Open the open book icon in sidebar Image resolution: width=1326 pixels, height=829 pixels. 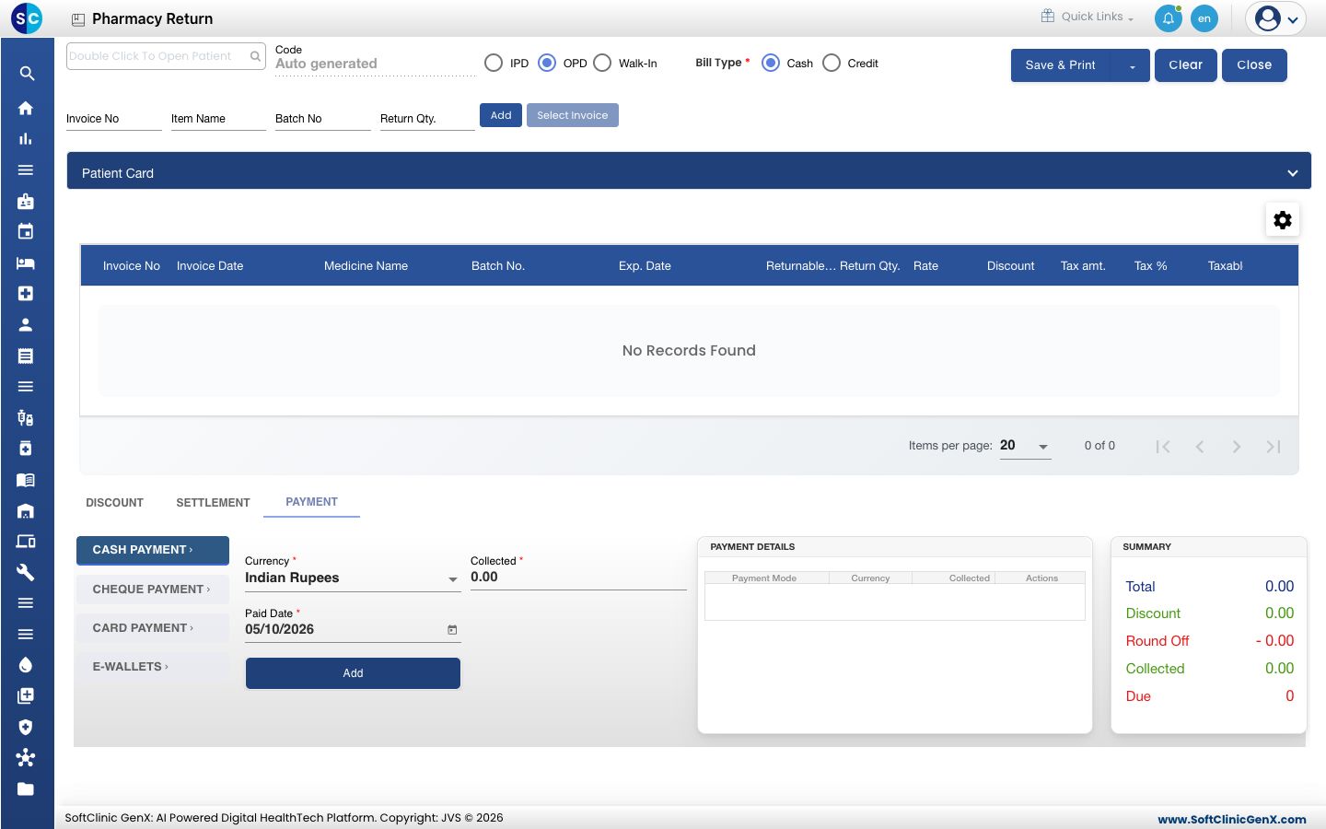(x=26, y=480)
